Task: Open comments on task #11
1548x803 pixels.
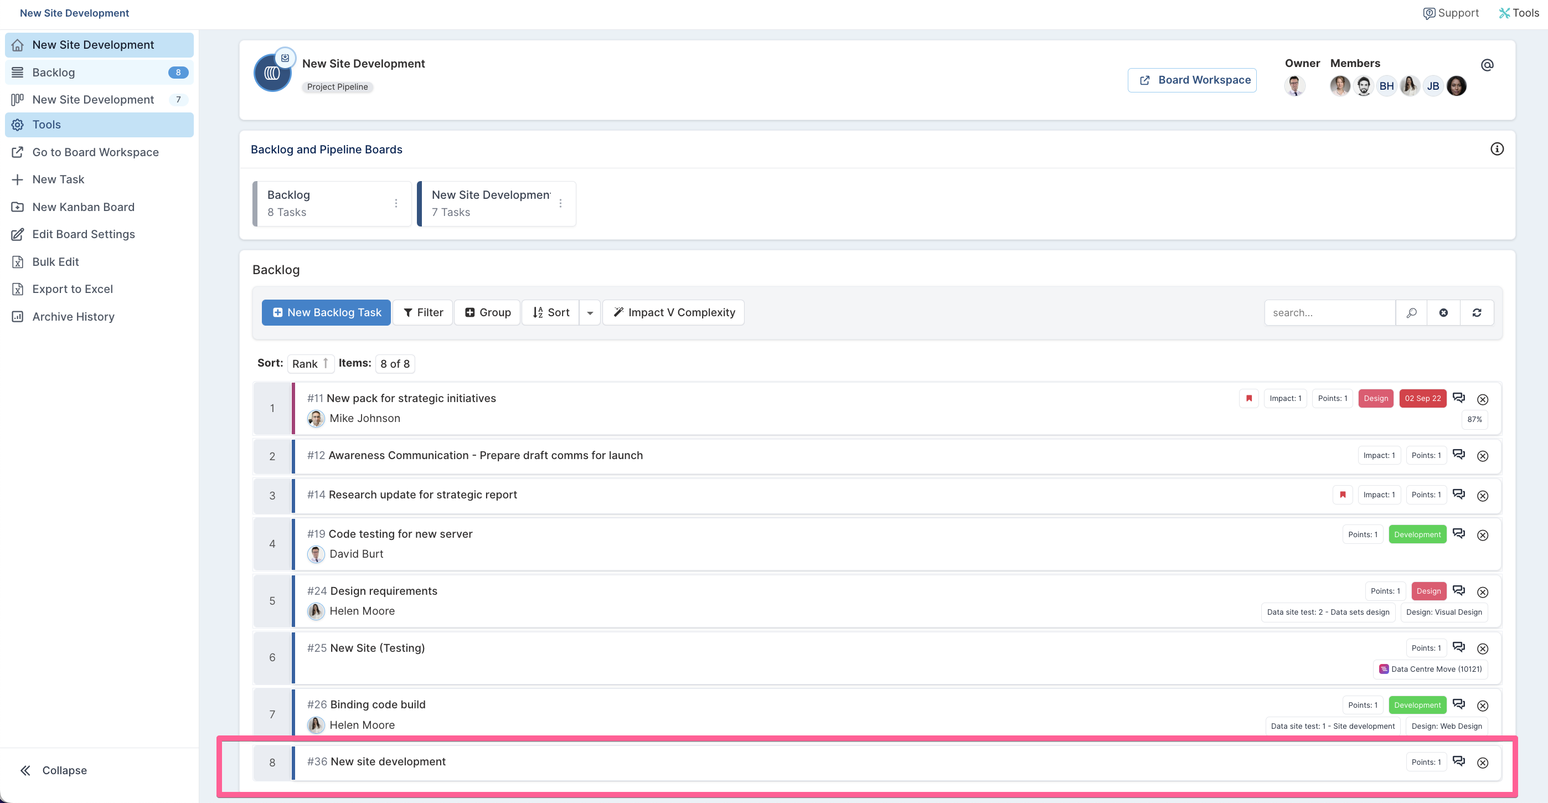Action: (x=1458, y=398)
